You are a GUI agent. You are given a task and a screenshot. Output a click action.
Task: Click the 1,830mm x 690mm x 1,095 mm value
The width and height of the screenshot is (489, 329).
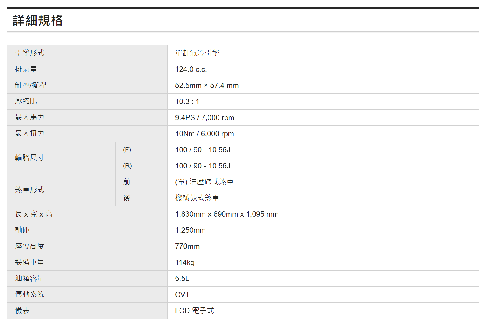(227, 214)
